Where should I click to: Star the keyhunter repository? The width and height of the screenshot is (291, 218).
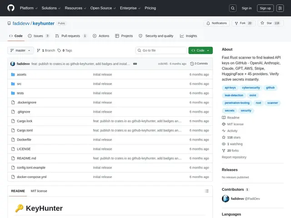point(270,23)
